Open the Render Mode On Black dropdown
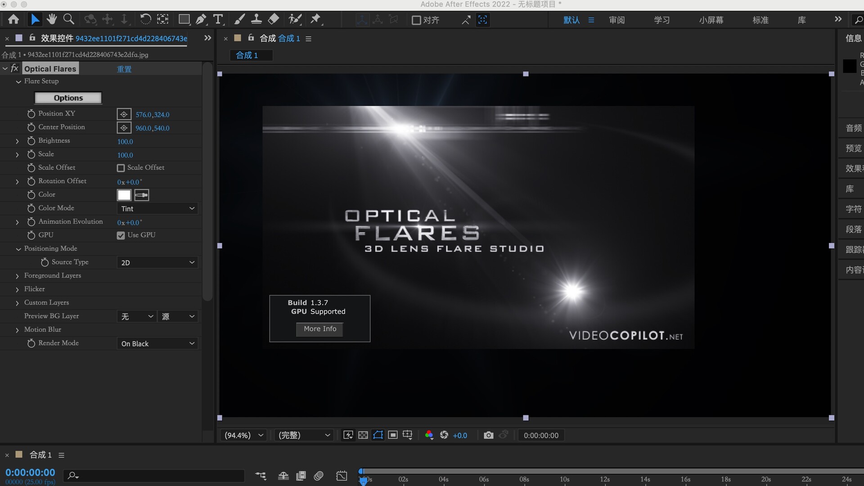864x486 pixels. 157,343
